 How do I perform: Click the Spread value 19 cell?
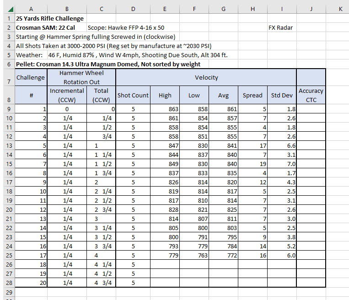(x=252, y=164)
